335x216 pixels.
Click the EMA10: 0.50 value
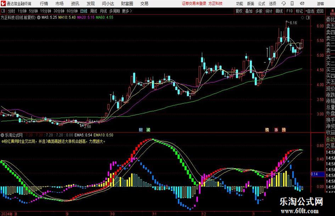(x=104, y=135)
